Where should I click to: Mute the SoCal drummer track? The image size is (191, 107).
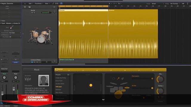pyautogui.click(x=32, y=13)
